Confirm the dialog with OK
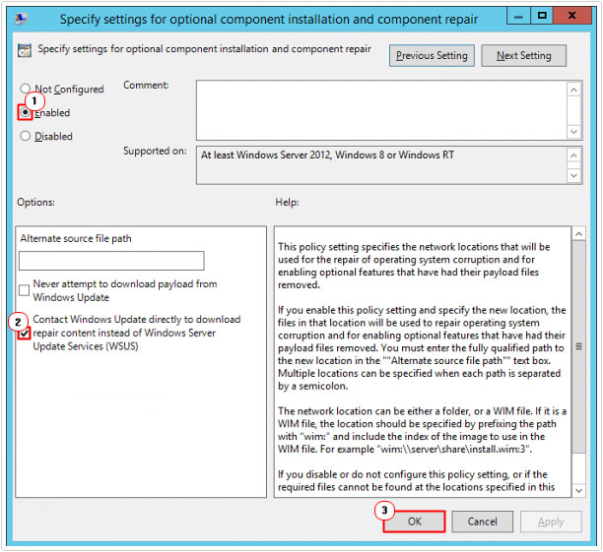Image resolution: width=603 pixels, height=552 pixels. (x=415, y=521)
